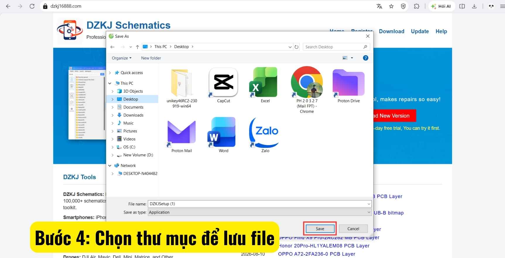Go back in Save As dialog
Image resolution: width=505 pixels, height=258 pixels.
(x=112, y=47)
